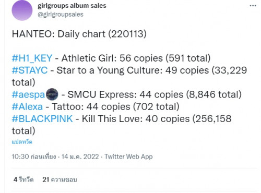Open the #STAYC hashtag

[30, 70]
